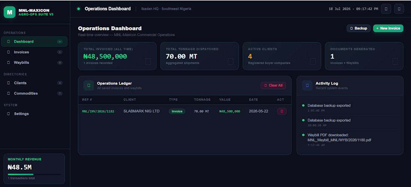Open the Dashboard menu item
Screen dimensions: 411x187
34,42
